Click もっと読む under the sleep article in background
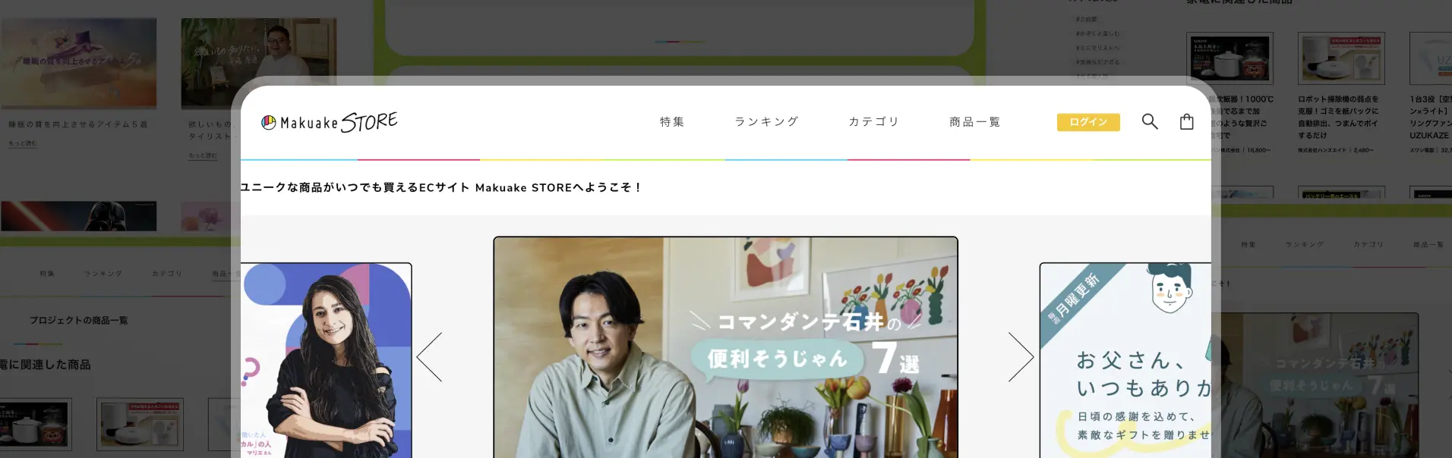This screenshot has height=458, width=1452. tap(23, 143)
